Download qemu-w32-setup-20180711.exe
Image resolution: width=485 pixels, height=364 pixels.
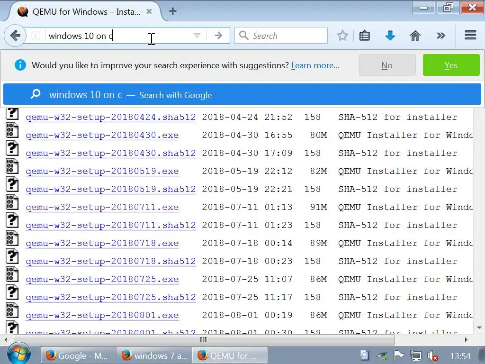pyautogui.click(x=102, y=207)
